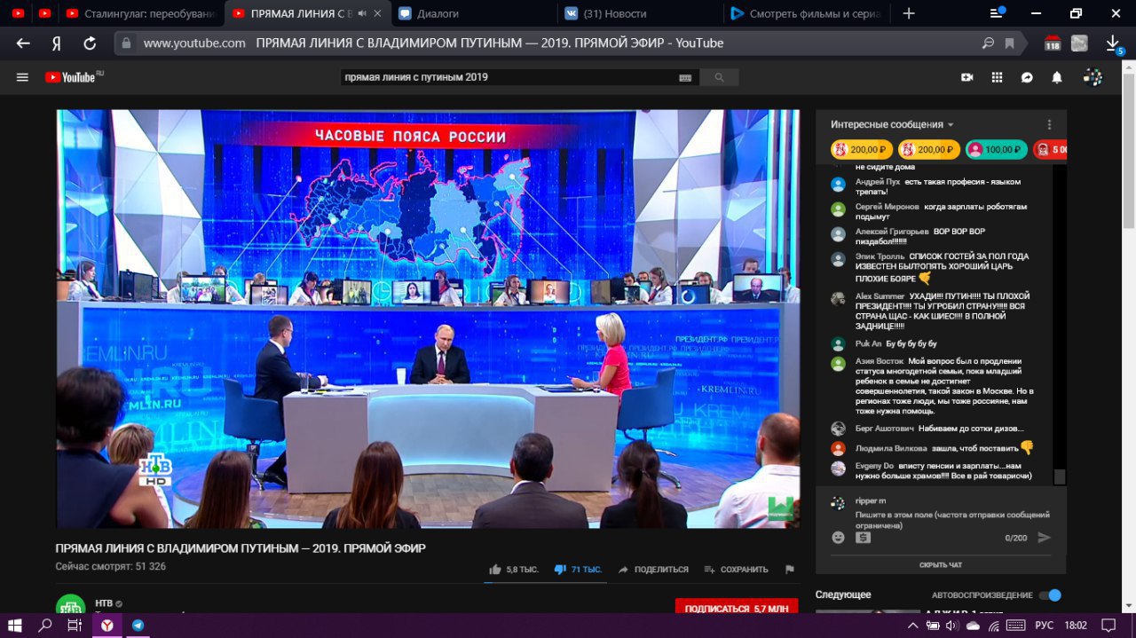The width and height of the screenshot is (1136, 638).
Task: Bookmark this page in the address bar
Action: pos(1010,43)
